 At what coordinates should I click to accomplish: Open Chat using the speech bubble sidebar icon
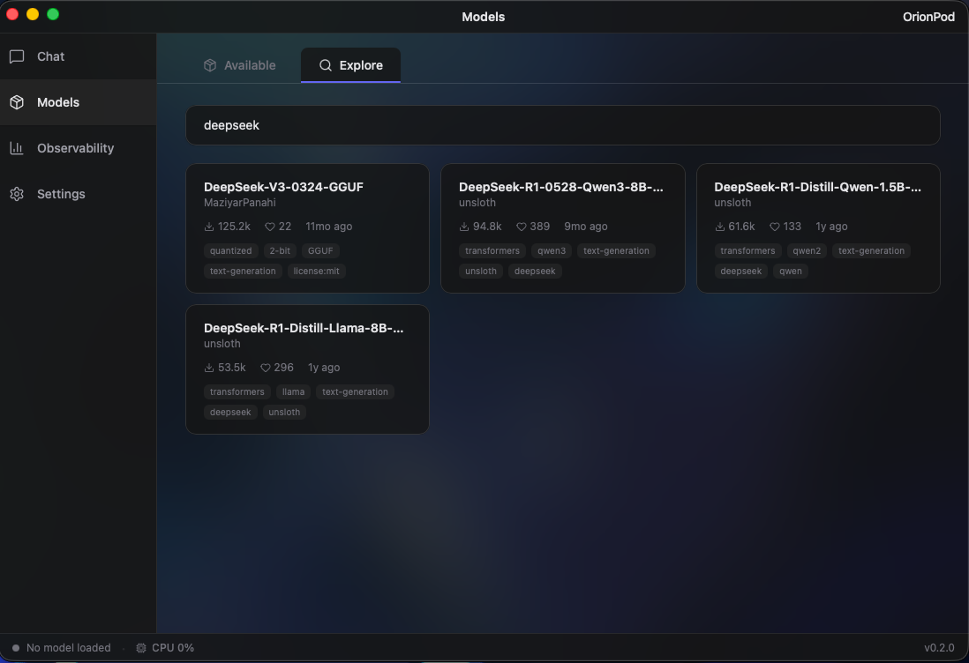click(19, 56)
